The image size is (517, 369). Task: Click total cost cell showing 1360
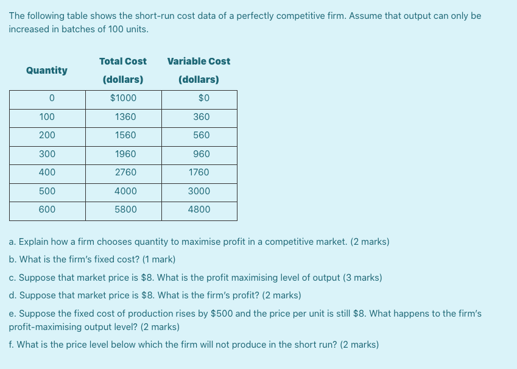(x=125, y=117)
